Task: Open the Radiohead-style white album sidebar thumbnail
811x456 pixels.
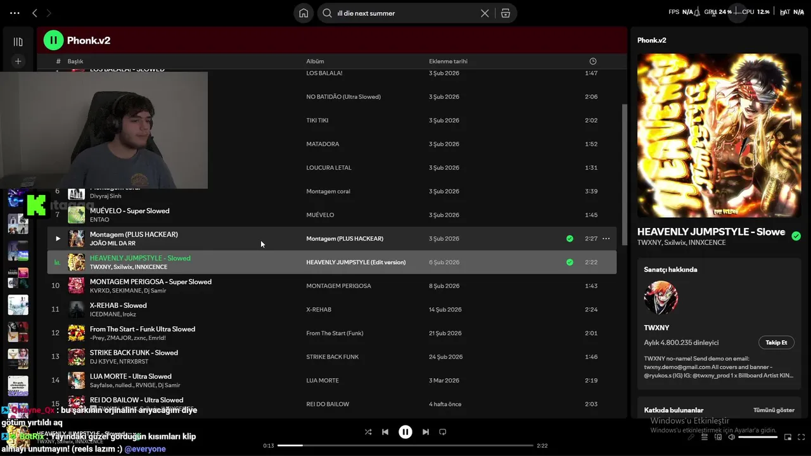Action: coord(18,305)
